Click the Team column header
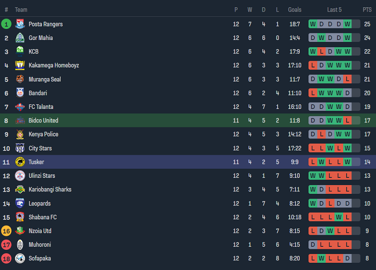This screenshot has width=376, height=270. point(21,10)
